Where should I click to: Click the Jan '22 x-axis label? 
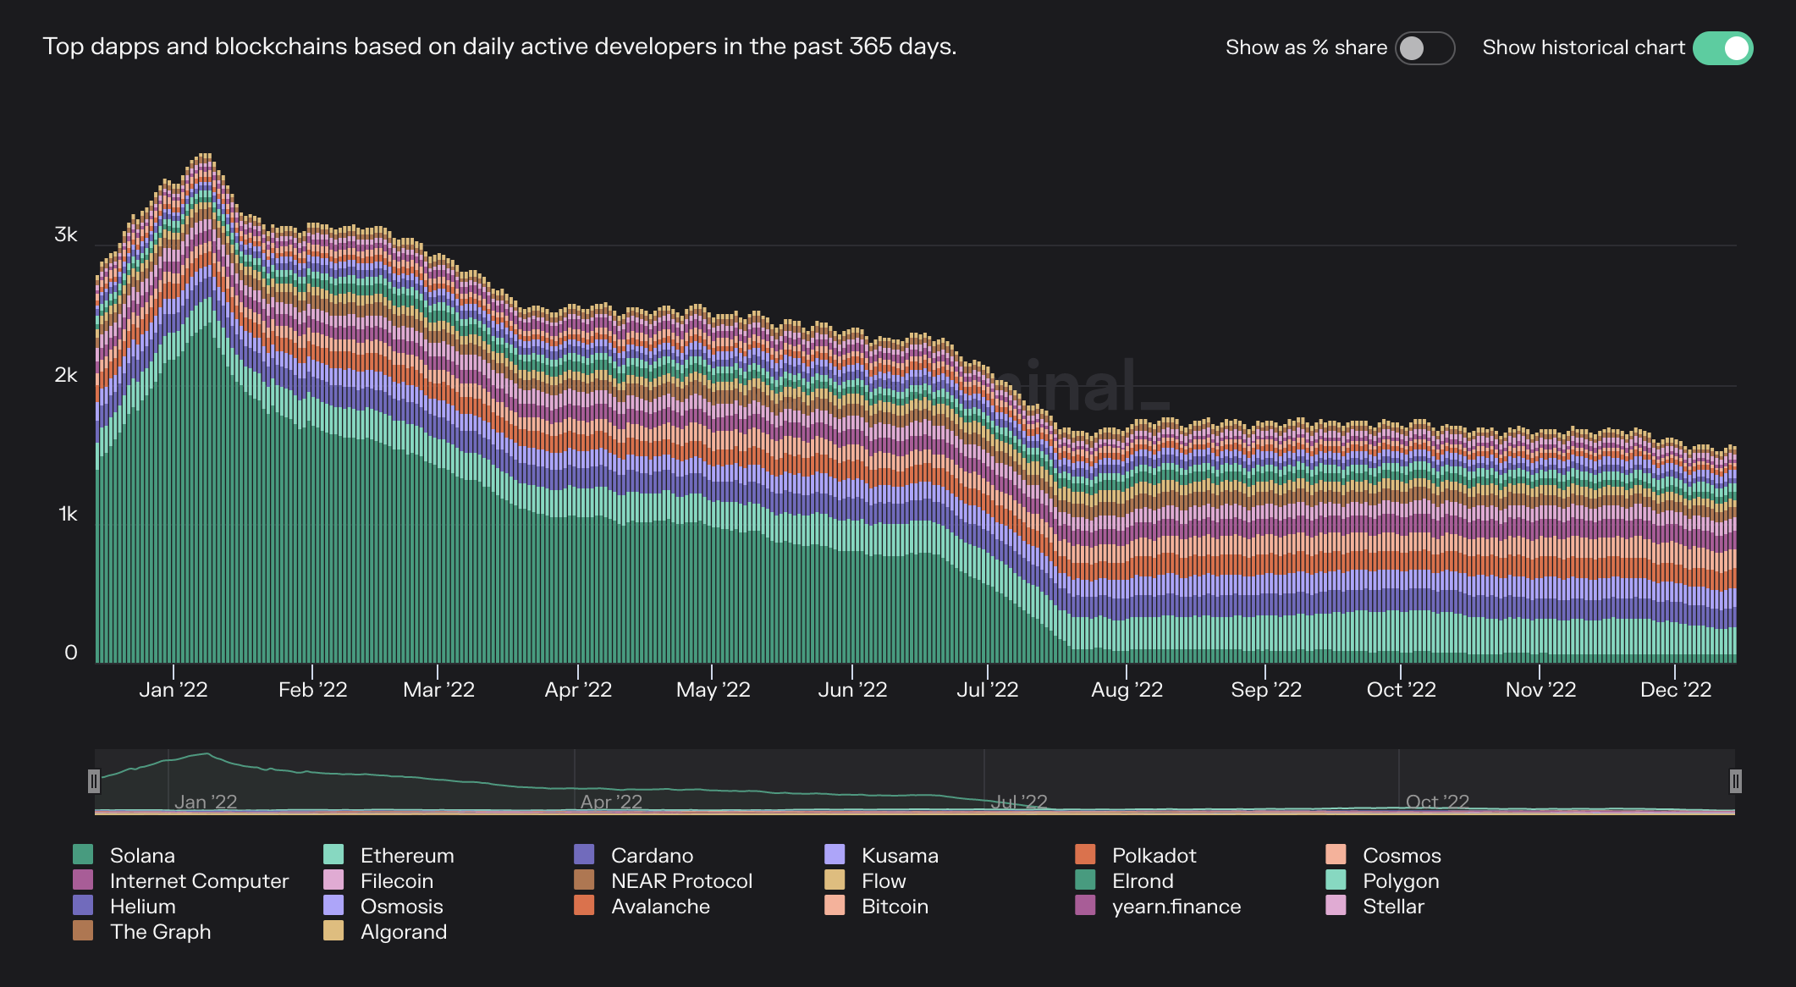point(174,690)
